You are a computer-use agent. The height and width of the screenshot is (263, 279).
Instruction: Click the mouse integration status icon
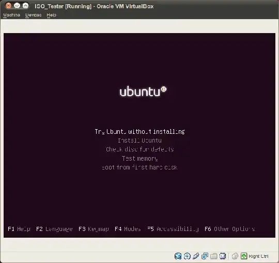(235, 256)
